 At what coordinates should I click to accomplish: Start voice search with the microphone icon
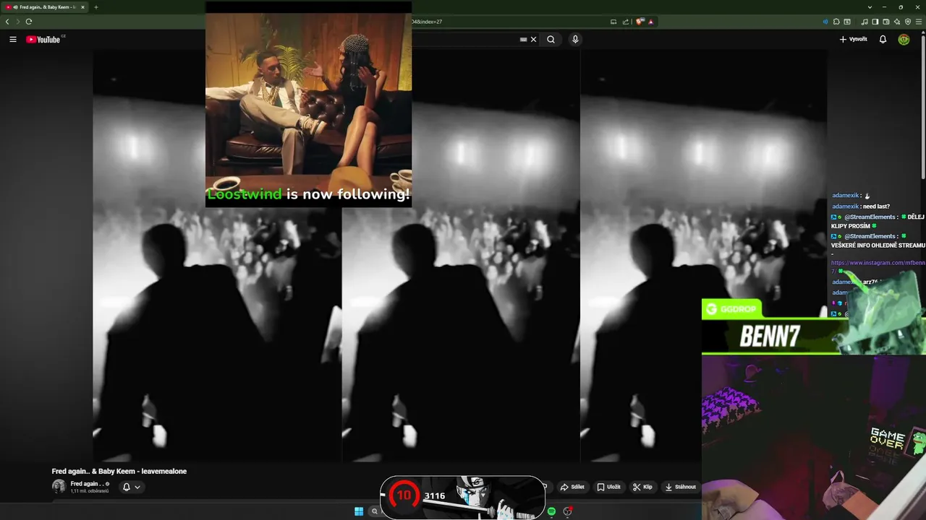(x=575, y=40)
